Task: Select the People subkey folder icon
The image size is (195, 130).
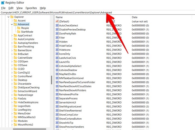Action: [19, 28]
